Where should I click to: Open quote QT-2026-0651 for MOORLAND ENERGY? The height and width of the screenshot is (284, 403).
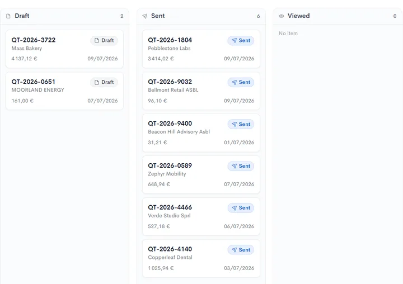pos(64,91)
